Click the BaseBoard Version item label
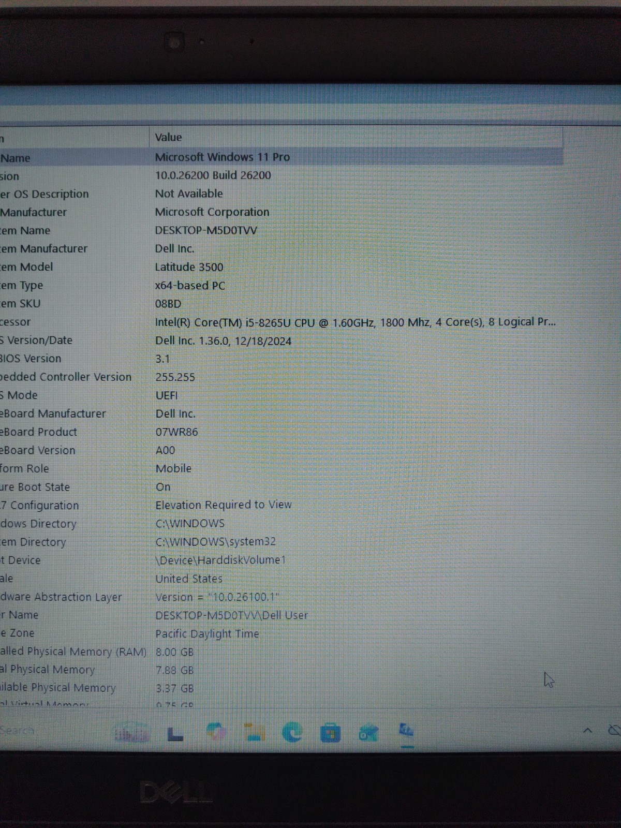Image resolution: width=621 pixels, height=828 pixels. pyautogui.click(x=38, y=450)
